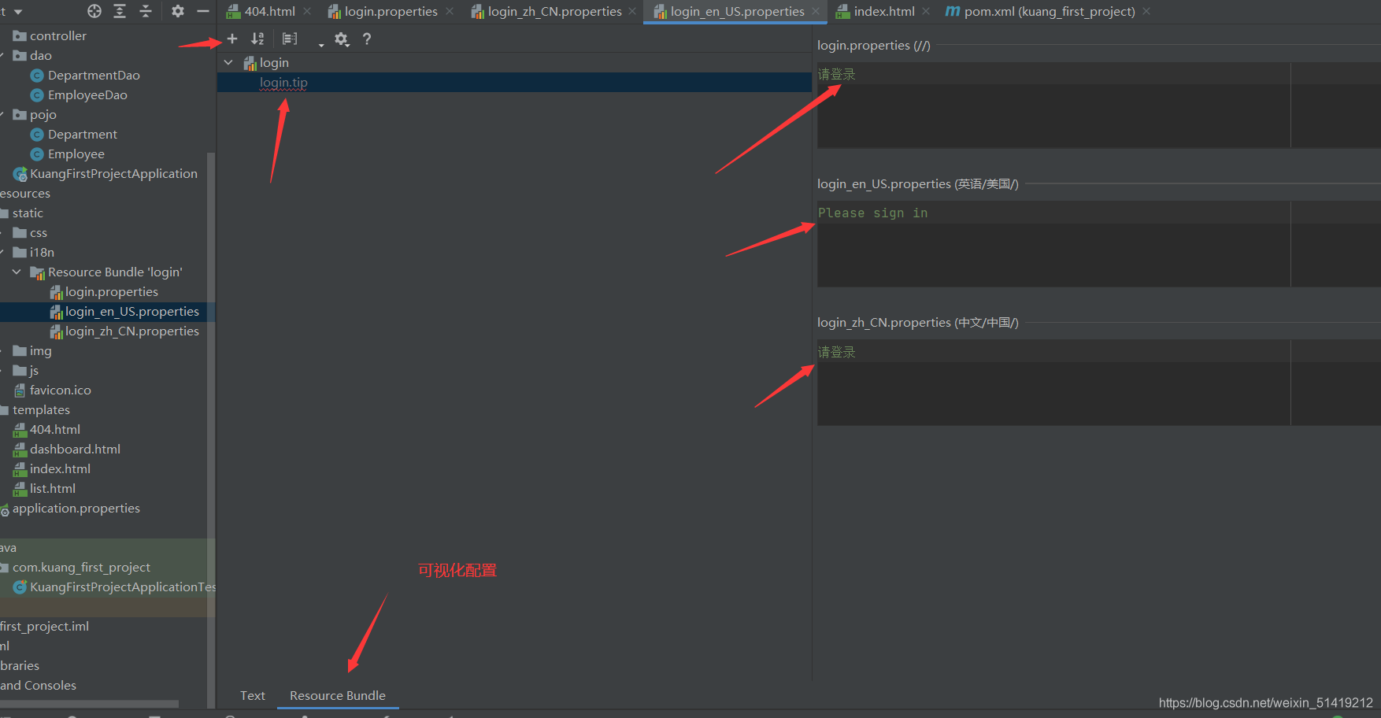Close the index.html tab
Viewport: 1381px width, 718px height.
(926, 11)
